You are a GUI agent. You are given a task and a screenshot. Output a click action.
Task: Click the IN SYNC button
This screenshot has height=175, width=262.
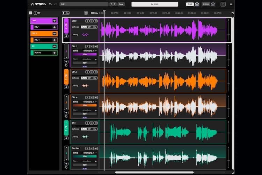tap(155, 4)
